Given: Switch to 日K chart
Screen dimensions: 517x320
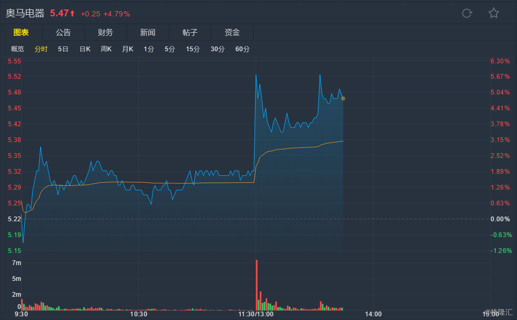Looking at the screenshot, I should [x=85, y=49].
